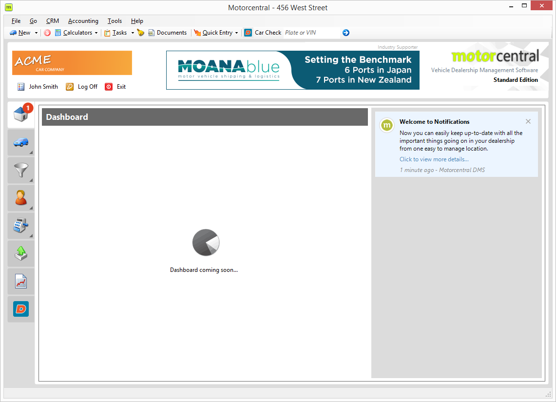Click the green m notification icon

(387, 125)
